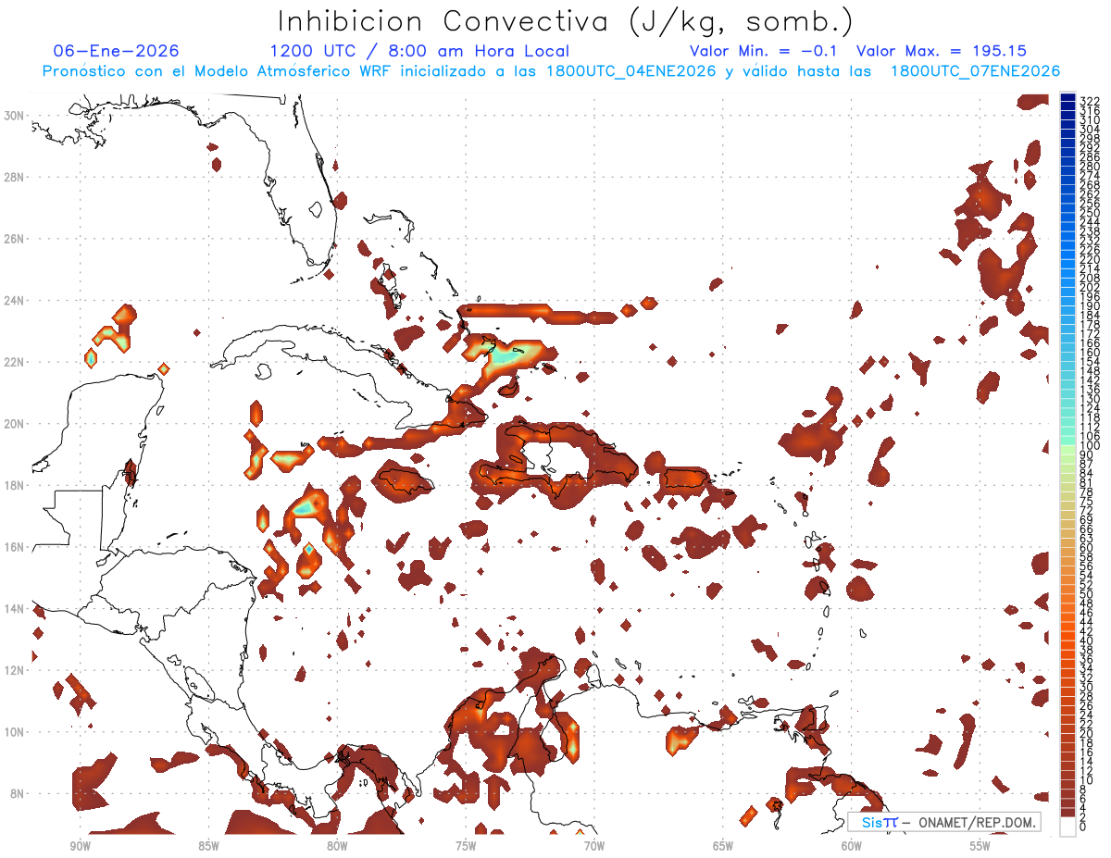Click the valid-until time '1800UTC_07ENE2026'

(975, 71)
